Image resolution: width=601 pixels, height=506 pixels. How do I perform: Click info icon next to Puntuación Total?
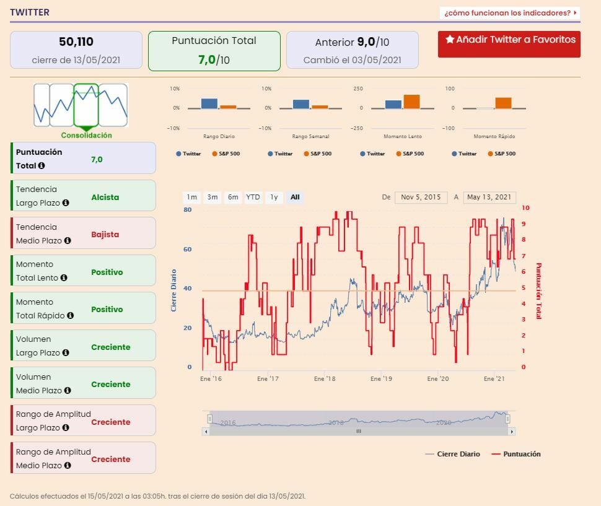click(x=42, y=165)
